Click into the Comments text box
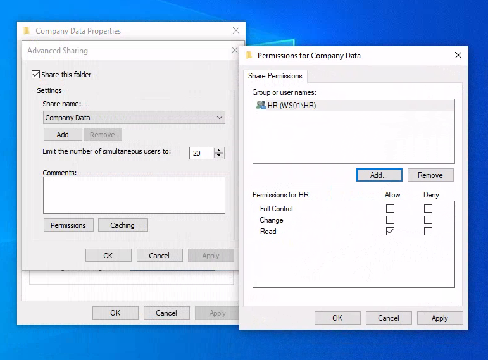 pos(134,195)
